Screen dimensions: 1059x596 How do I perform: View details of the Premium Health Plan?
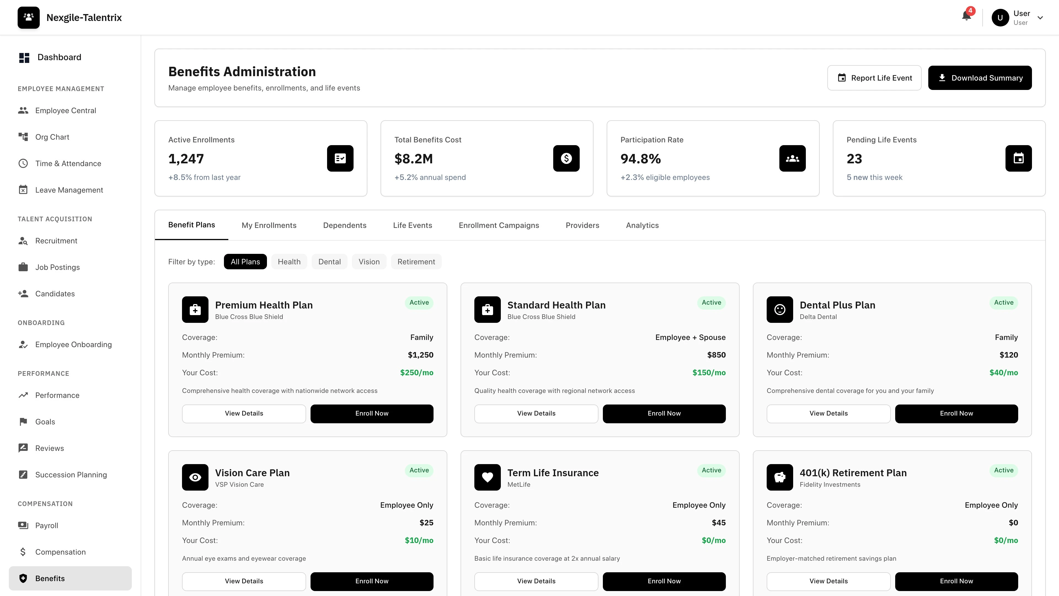244,413
